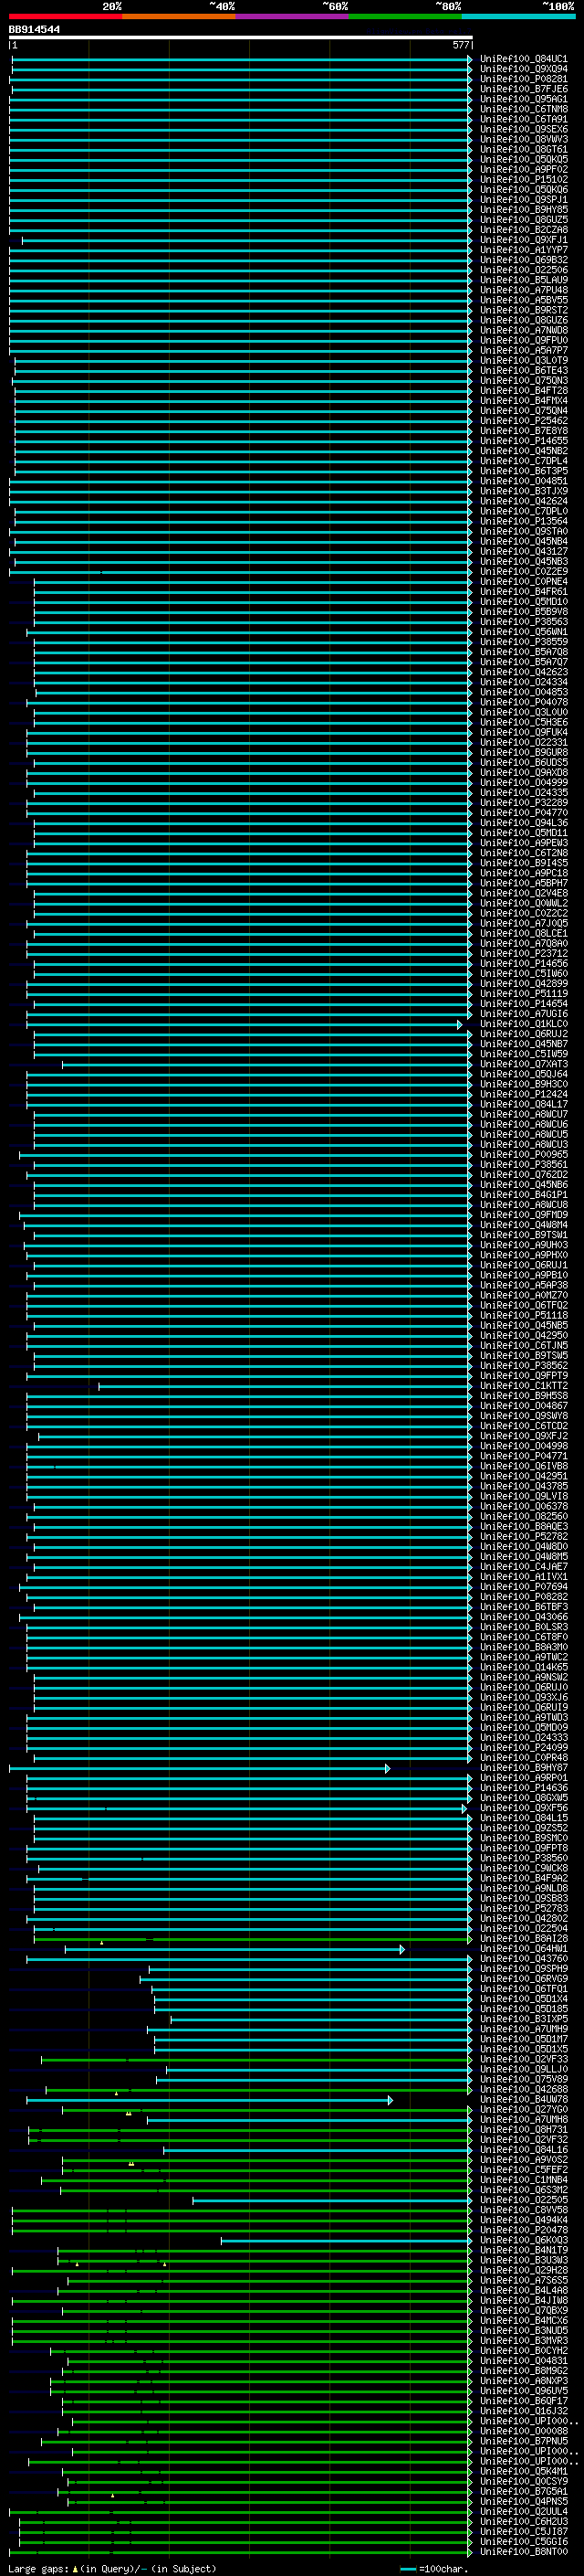Screen dimensions: 584x2576
Task: Select the label UniRef100_B3TJX9
Action: tap(524, 491)
